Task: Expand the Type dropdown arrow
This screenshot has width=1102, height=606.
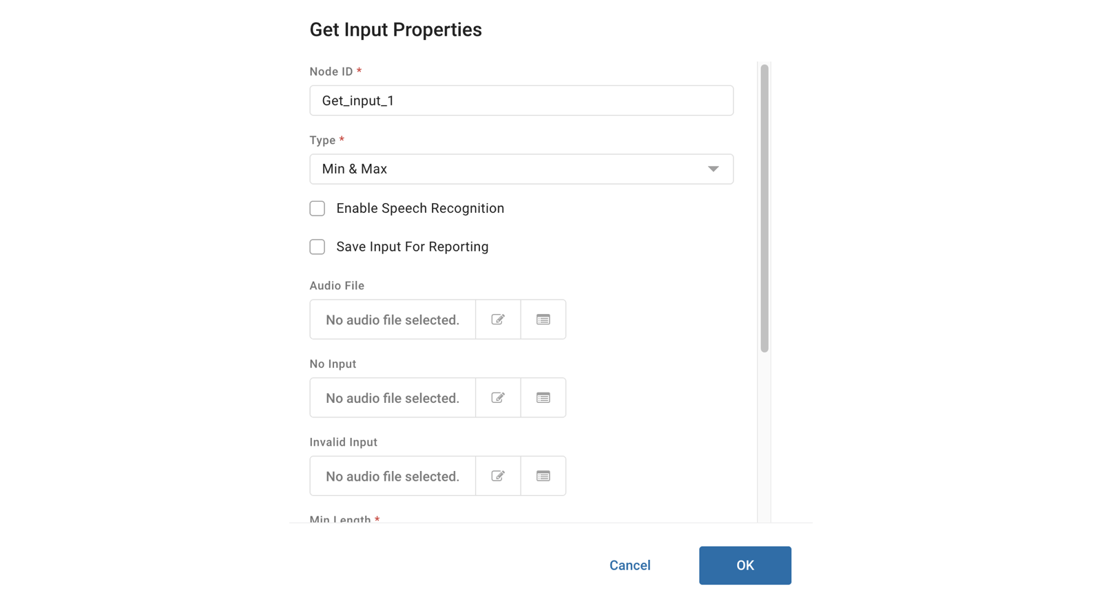Action: coord(714,169)
